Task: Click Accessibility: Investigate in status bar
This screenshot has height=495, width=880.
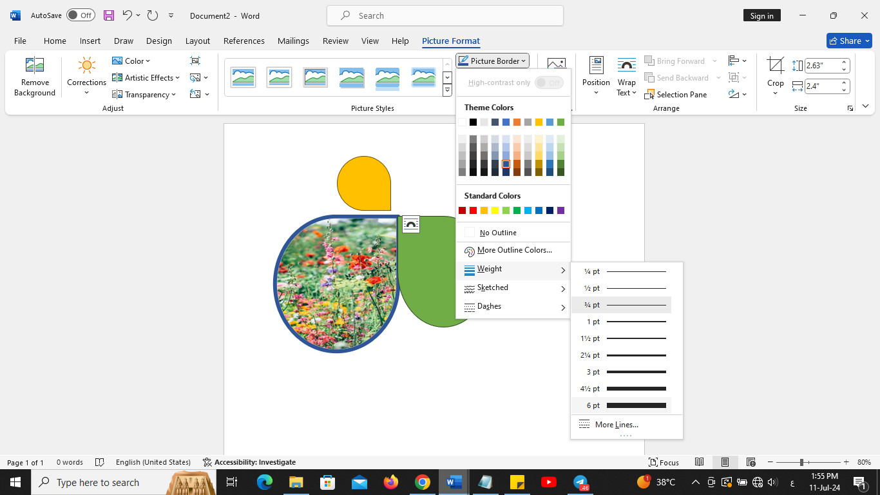Action: point(249,462)
